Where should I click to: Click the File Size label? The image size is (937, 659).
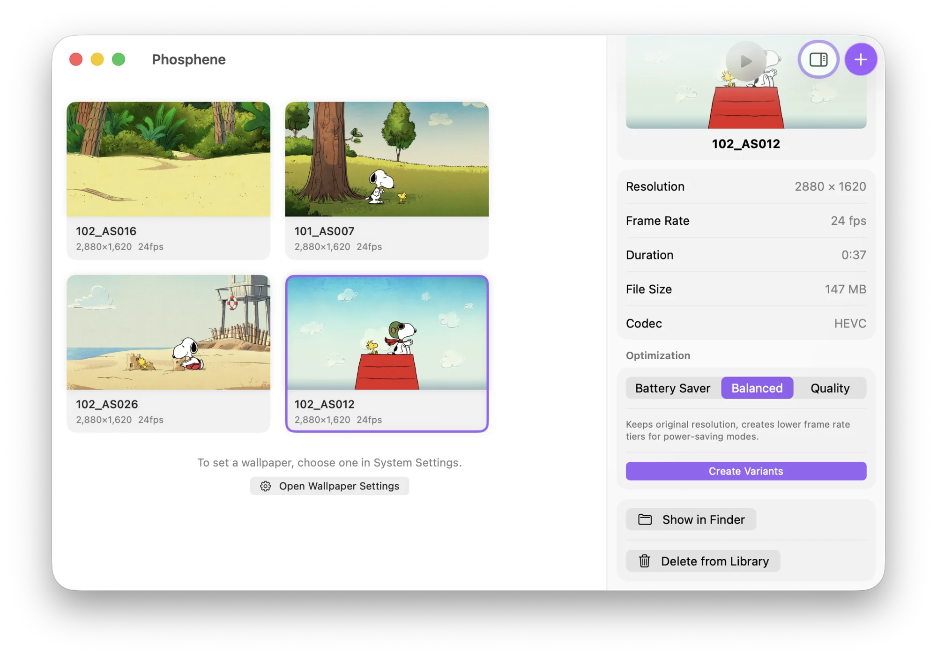click(x=648, y=289)
